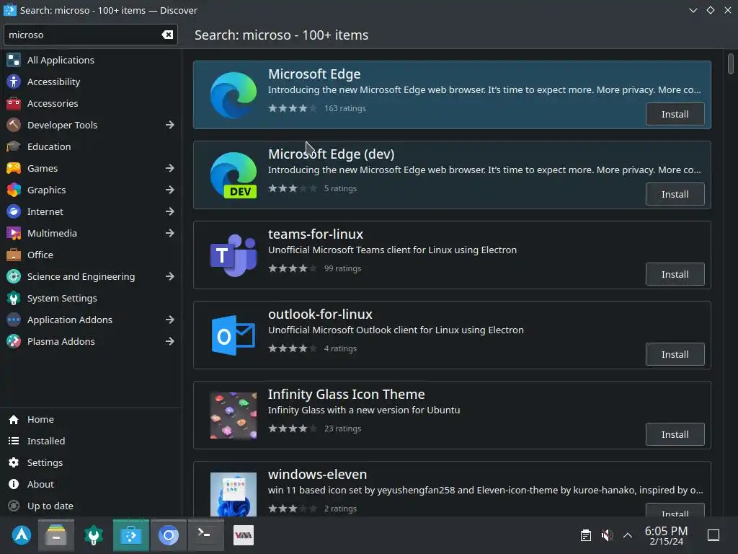This screenshot has width=738, height=554.
Task: Install Infinity Glass Icon Theme
Action: (x=675, y=434)
